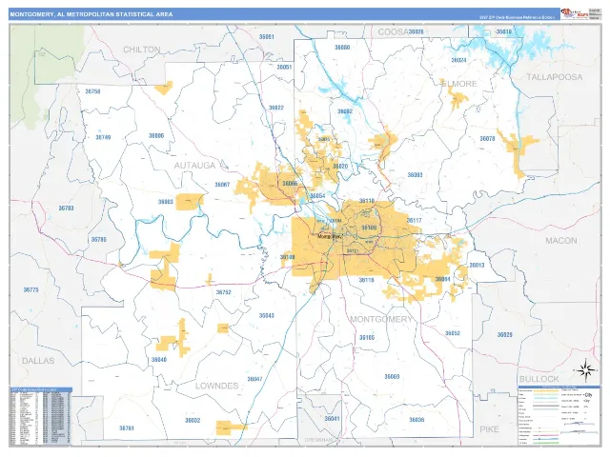Click ZIP code 36036

click(x=417, y=420)
